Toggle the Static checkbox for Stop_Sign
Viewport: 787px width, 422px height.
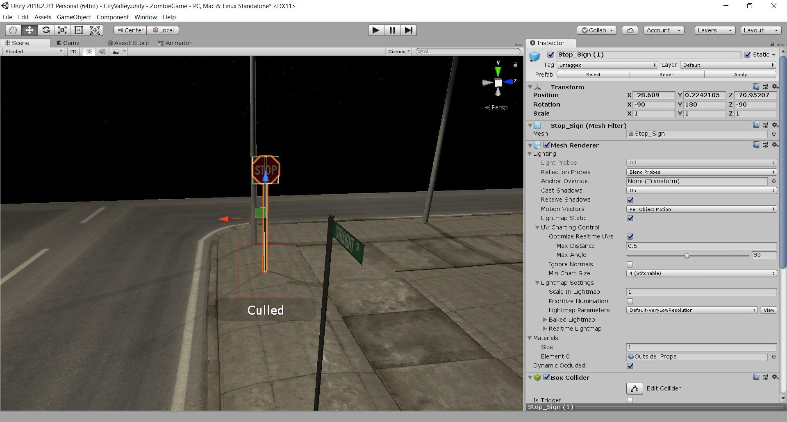click(x=748, y=54)
